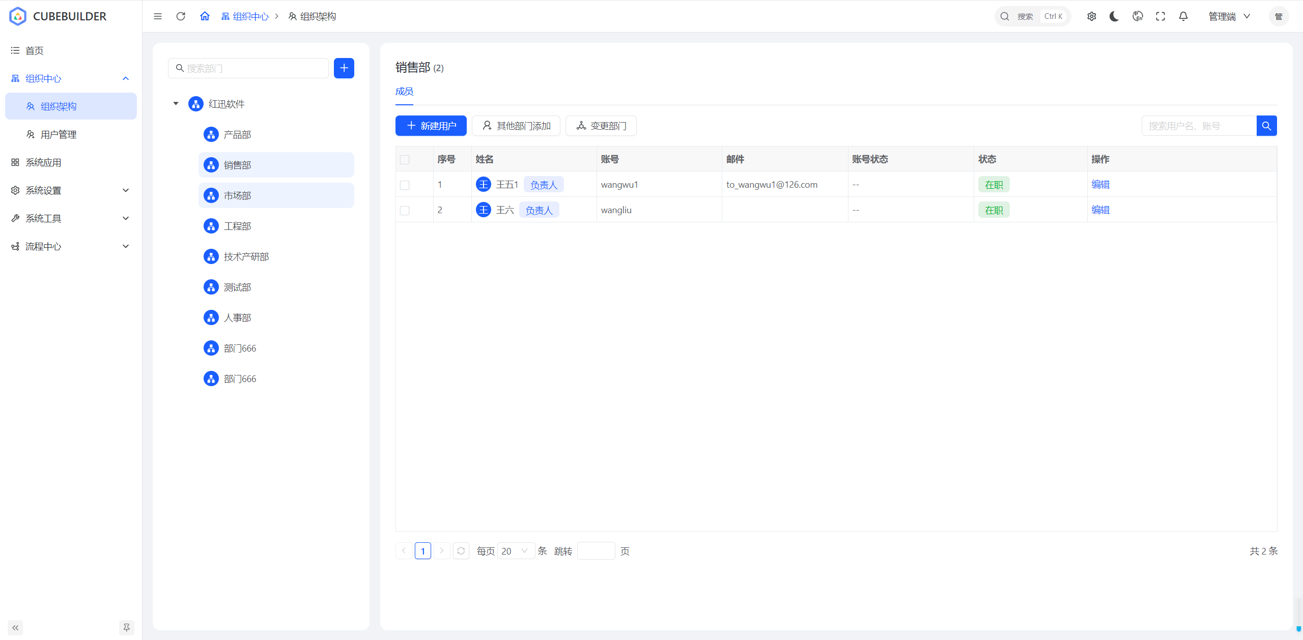The width and height of the screenshot is (1303, 640).
Task: Collapse the 红迅软件 tree node arrow
Action: pyautogui.click(x=176, y=104)
